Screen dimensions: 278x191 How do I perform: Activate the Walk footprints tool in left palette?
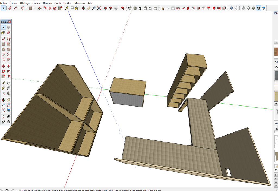[3, 122]
